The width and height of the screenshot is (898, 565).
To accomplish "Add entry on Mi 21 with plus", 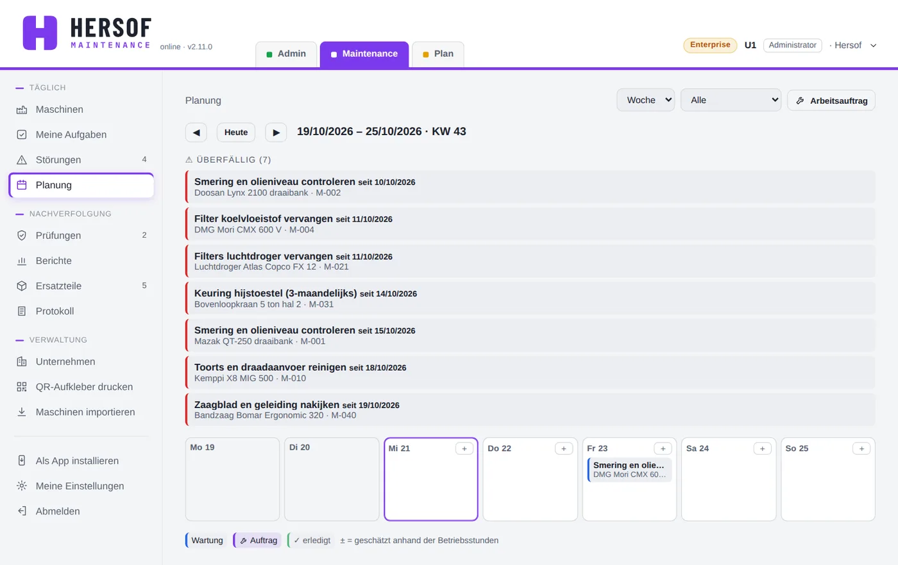I will click(x=464, y=448).
